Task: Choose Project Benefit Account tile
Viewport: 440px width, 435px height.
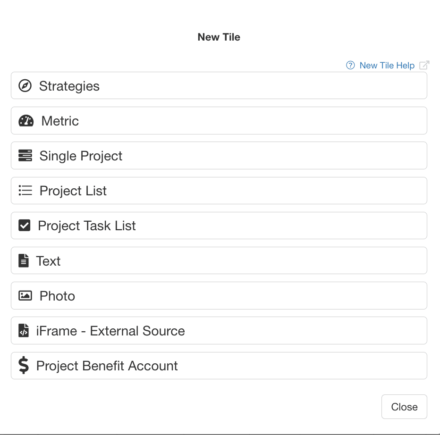Action: point(219,366)
